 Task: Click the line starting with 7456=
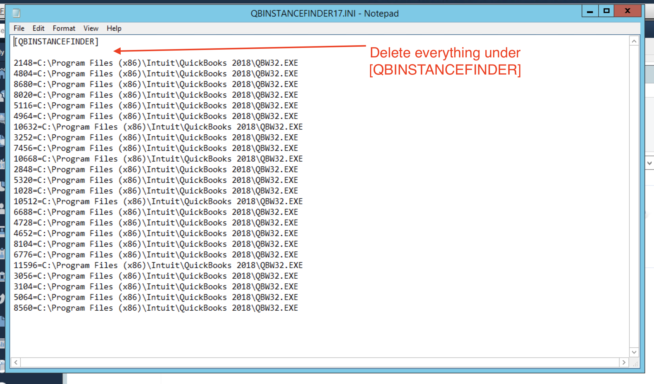point(156,148)
